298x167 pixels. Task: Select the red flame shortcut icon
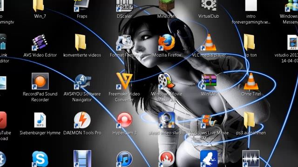(167, 159)
